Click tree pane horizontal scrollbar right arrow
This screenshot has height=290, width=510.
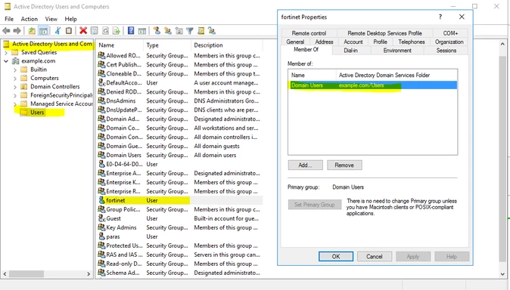pyautogui.click(x=89, y=274)
